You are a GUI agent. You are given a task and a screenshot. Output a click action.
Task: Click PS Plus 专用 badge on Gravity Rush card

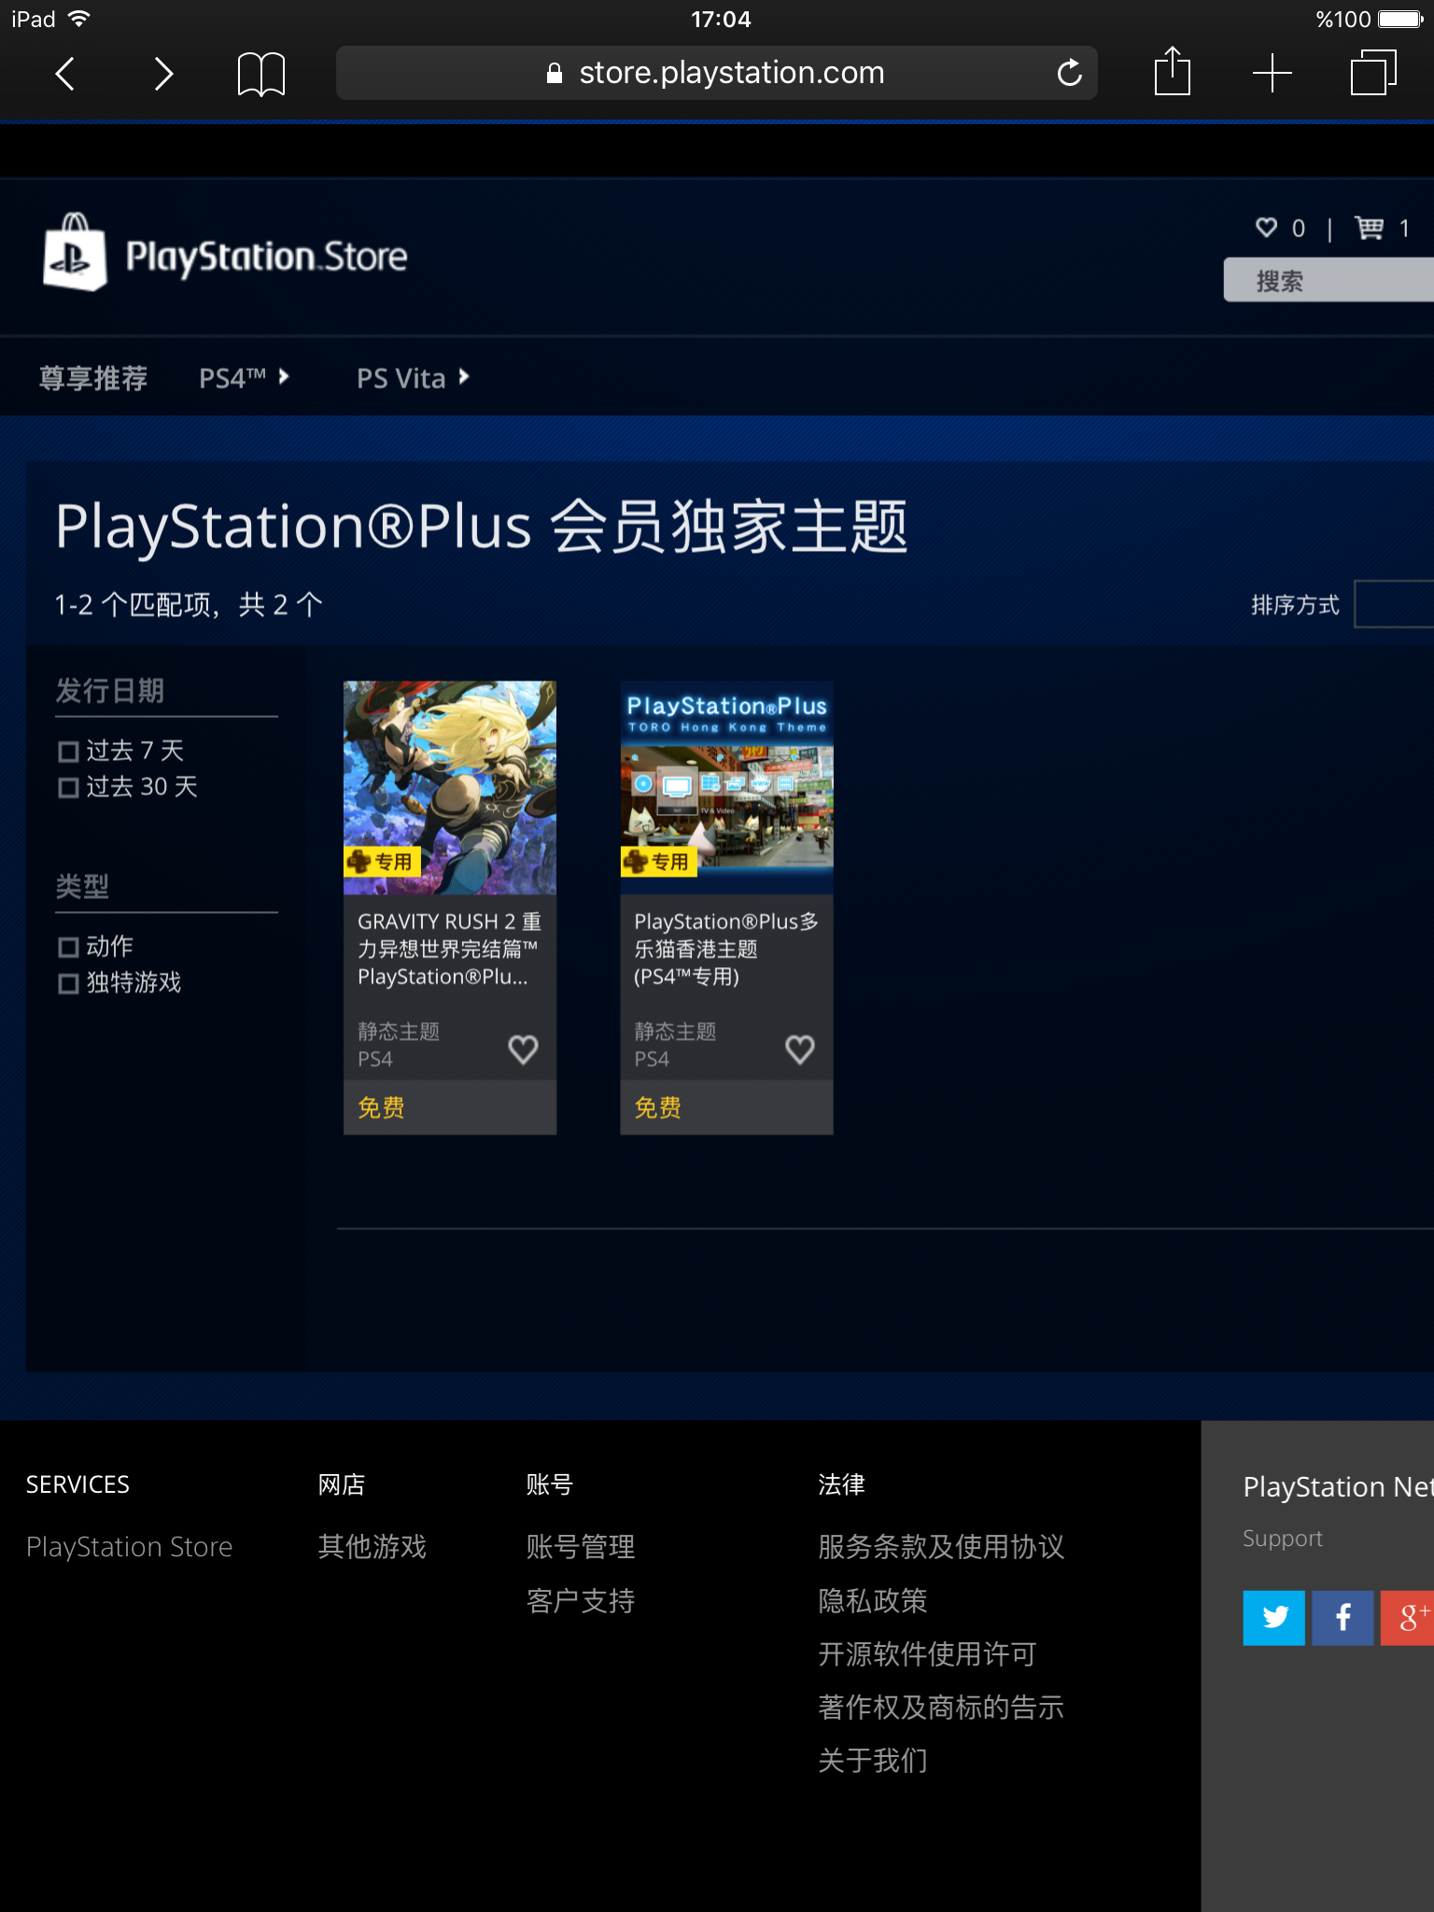coord(382,862)
